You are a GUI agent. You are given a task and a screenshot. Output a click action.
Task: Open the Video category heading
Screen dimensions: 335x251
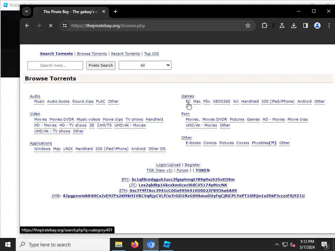click(35, 114)
